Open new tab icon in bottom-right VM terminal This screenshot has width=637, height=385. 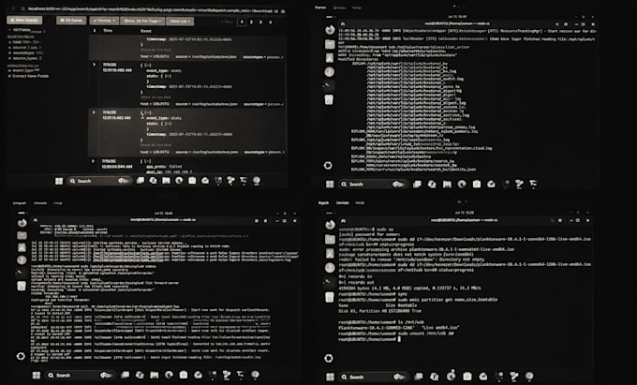coord(343,220)
